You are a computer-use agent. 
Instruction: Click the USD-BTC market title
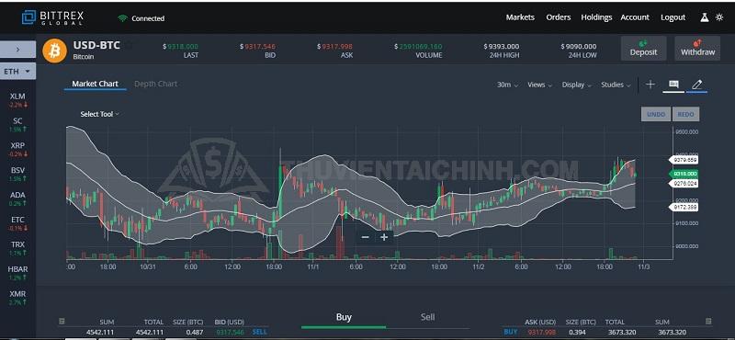[96, 46]
